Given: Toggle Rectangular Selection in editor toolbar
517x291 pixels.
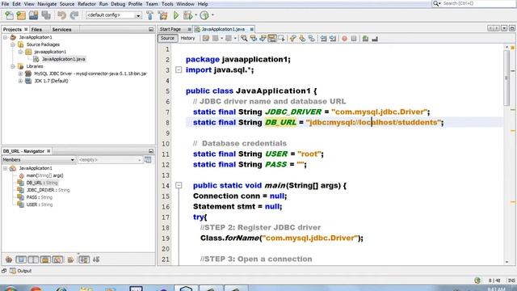Looking at the screenshot, I should tap(281, 39).
